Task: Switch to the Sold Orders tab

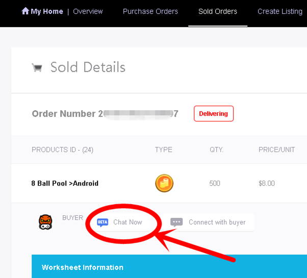Action: tap(218, 11)
